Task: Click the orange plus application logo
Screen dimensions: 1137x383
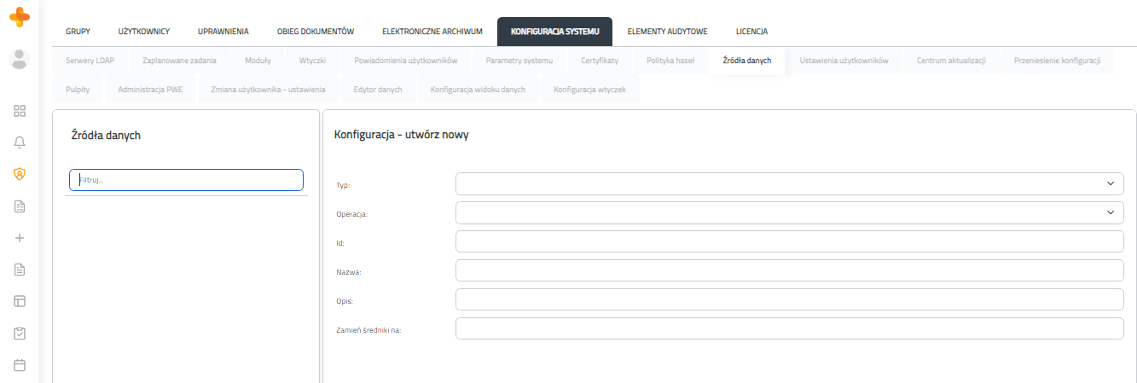Action: coord(19,17)
